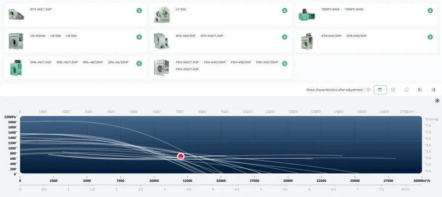Click the 8m³/s bottom axis label
442x197 pixels.
[406, 189]
